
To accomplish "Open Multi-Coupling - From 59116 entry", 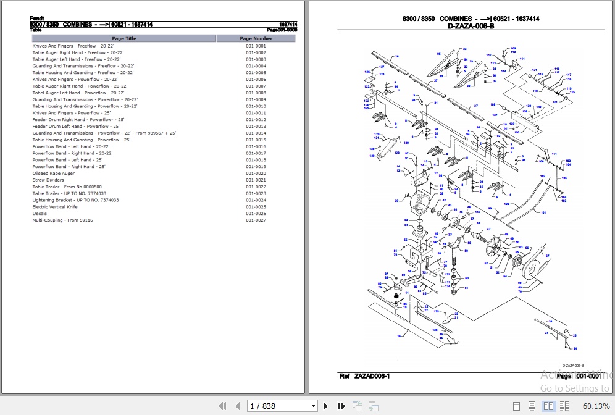I will coord(61,220).
